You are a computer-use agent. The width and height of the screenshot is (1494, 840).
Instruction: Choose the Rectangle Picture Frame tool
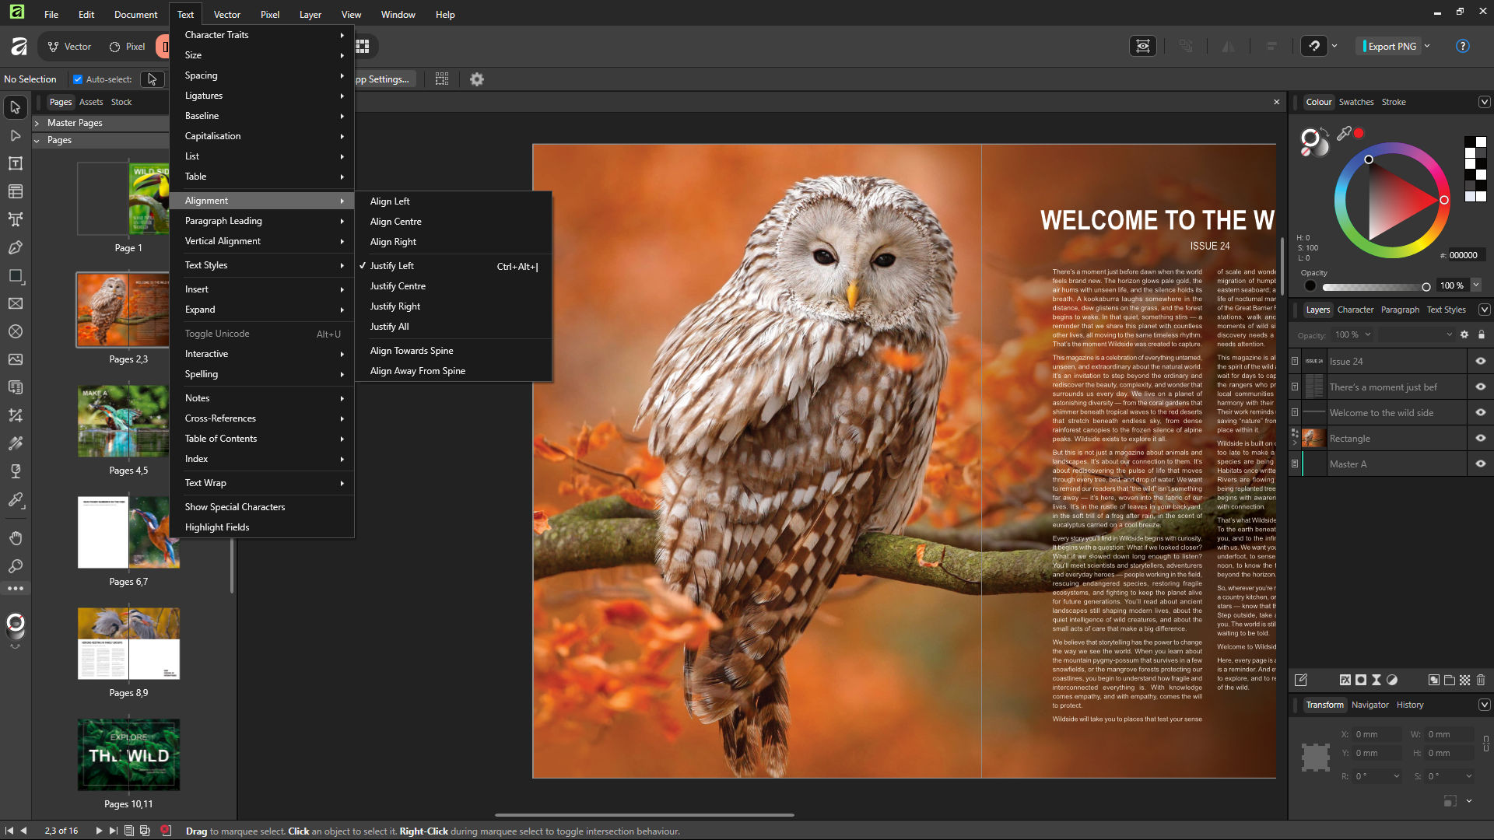coord(16,303)
